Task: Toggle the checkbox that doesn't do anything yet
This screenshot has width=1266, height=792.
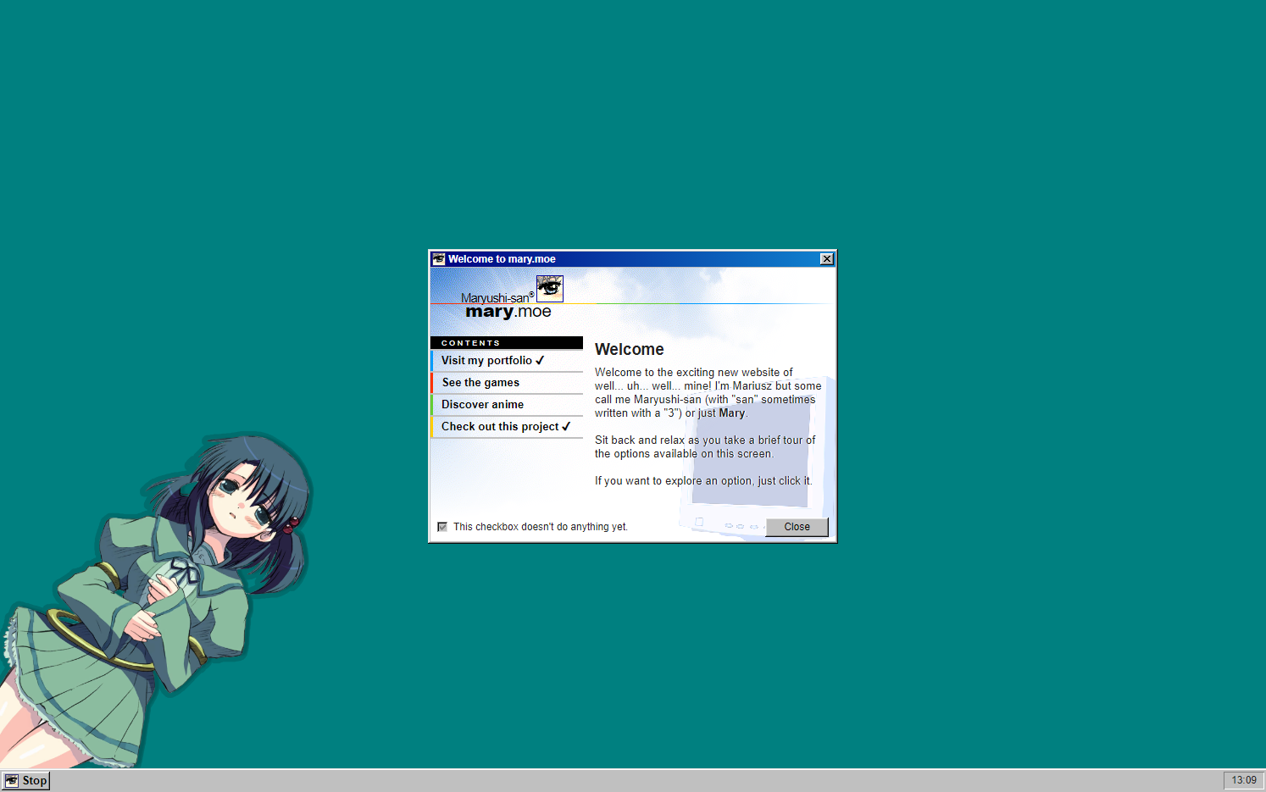Action: point(442,527)
